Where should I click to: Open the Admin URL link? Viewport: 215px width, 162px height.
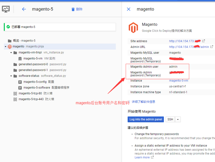pos(189,47)
